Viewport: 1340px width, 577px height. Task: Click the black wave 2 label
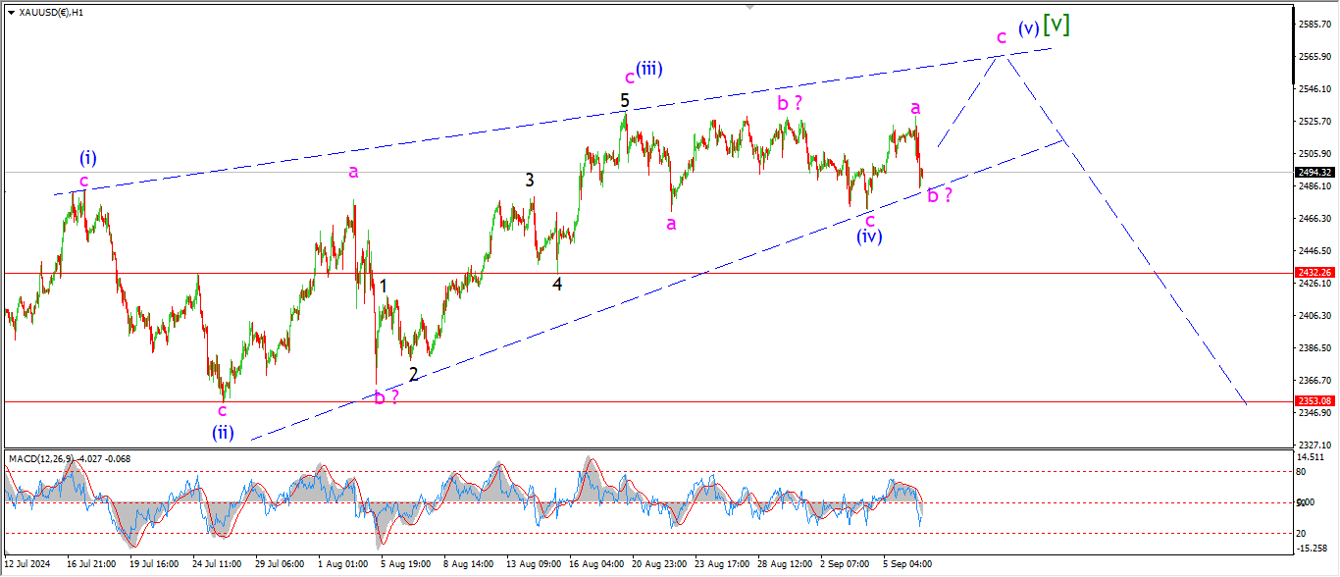[413, 374]
